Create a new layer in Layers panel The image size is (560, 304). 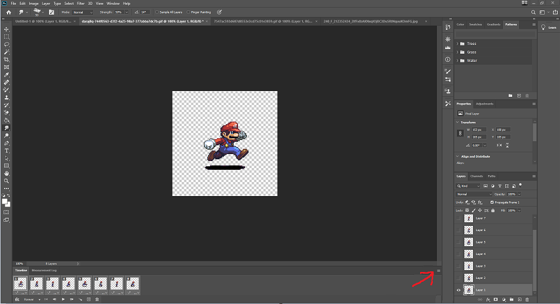point(520,300)
